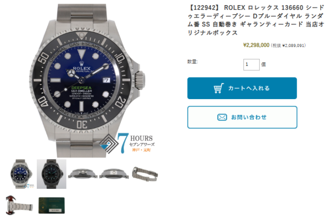Show the crown side profile thumbnail
Screen dimensions: 326x220
pos(83,173)
